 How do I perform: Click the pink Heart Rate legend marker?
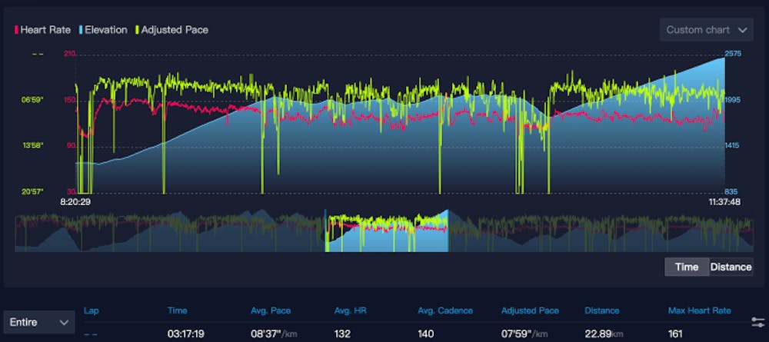tap(17, 30)
